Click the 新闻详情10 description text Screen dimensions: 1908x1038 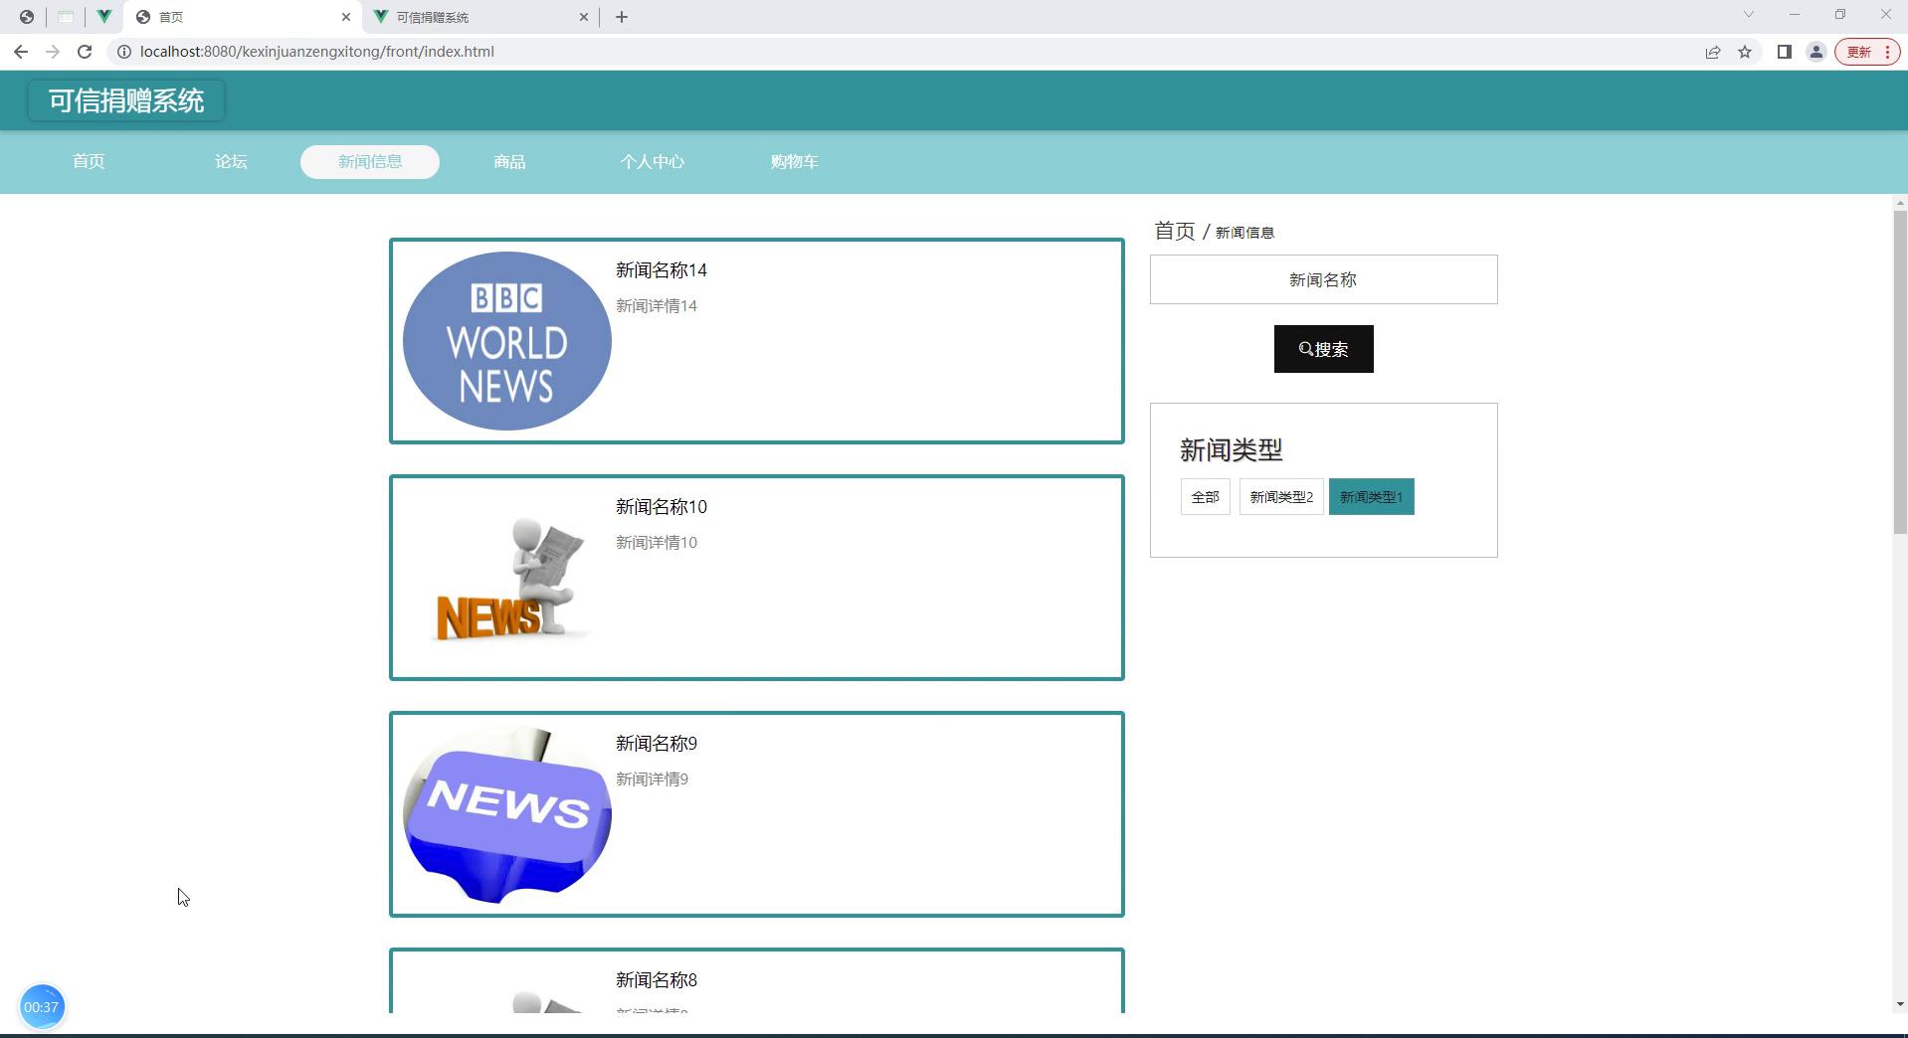point(657,543)
